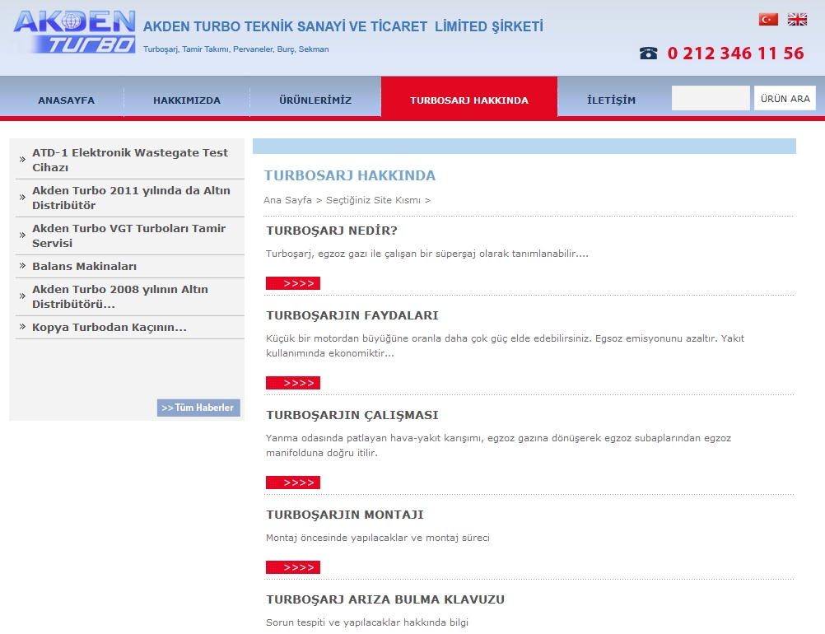Click the >>>> button under Turboşarj Nedir
The image size is (825, 634).
pyautogui.click(x=292, y=283)
